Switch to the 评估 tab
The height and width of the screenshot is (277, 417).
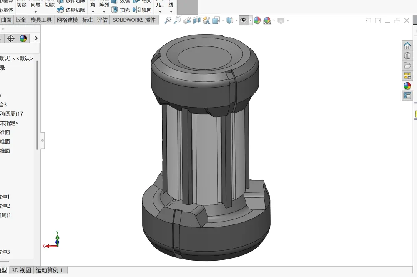click(x=102, y=20)
